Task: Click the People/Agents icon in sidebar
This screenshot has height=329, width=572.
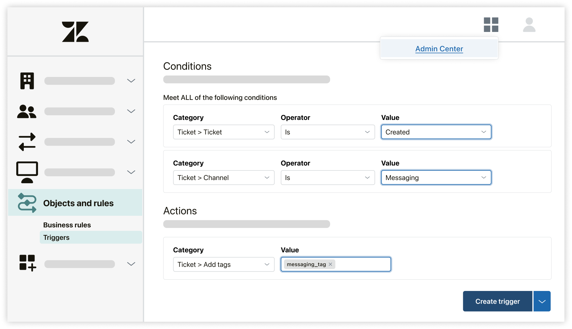Action: (x=26, y=111)
